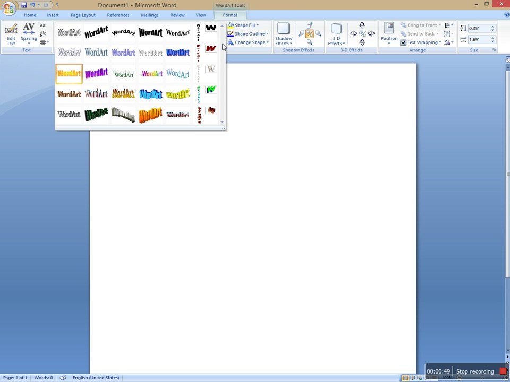
Task: Click the proofing check icon in status bar
Action: click(63, 378)
